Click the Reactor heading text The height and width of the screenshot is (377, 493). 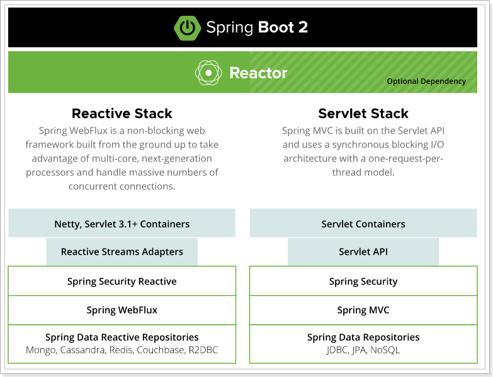pos(258,73)
